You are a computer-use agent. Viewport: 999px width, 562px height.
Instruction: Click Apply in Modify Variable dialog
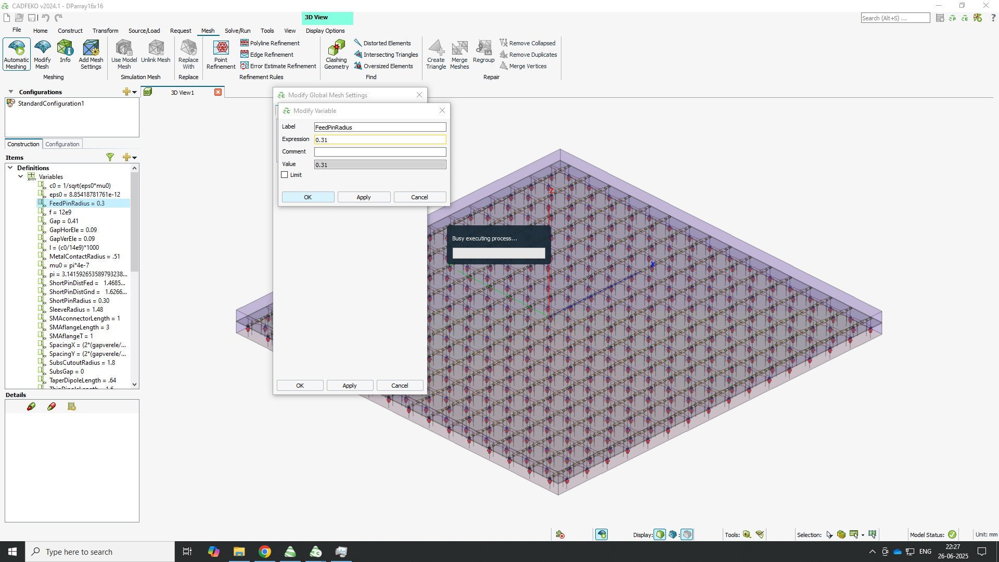pos(364,197)
